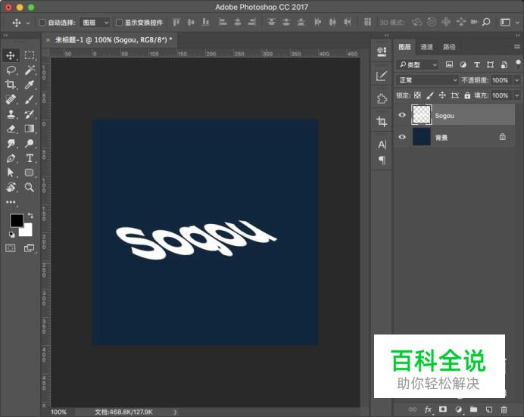Select the Hand tool

[x=11, y=187]
